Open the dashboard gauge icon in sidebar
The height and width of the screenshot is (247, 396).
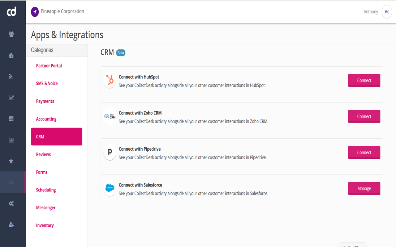coord(11,56)
